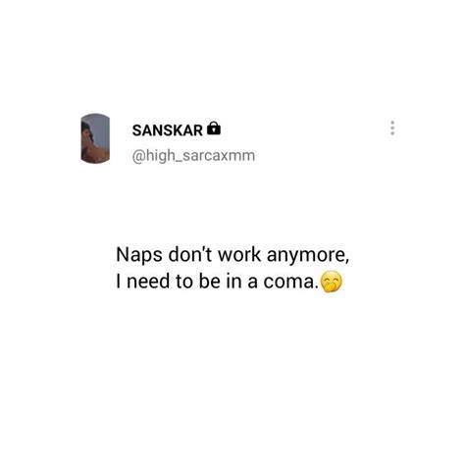This screenshot has width=465, height=465.
Task: Click the padlock icon beside SANSKAR
Action: tap(214, 129)
